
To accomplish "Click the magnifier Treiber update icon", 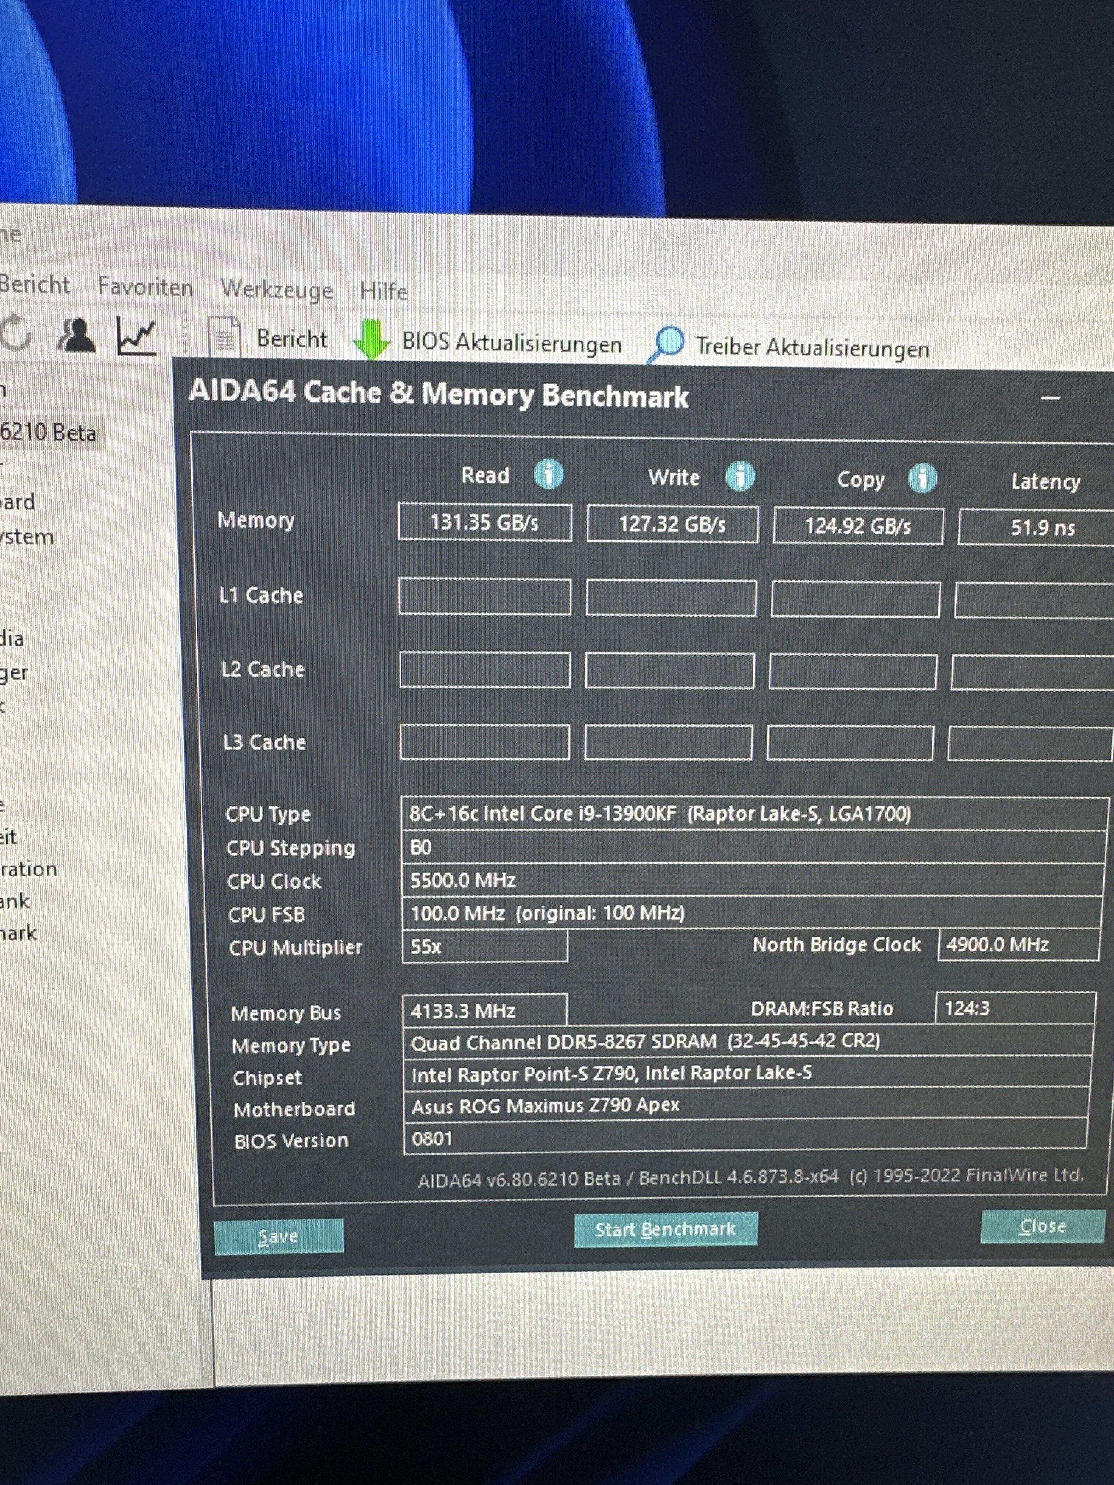I will pyautogui.click(x=666, y=344).
